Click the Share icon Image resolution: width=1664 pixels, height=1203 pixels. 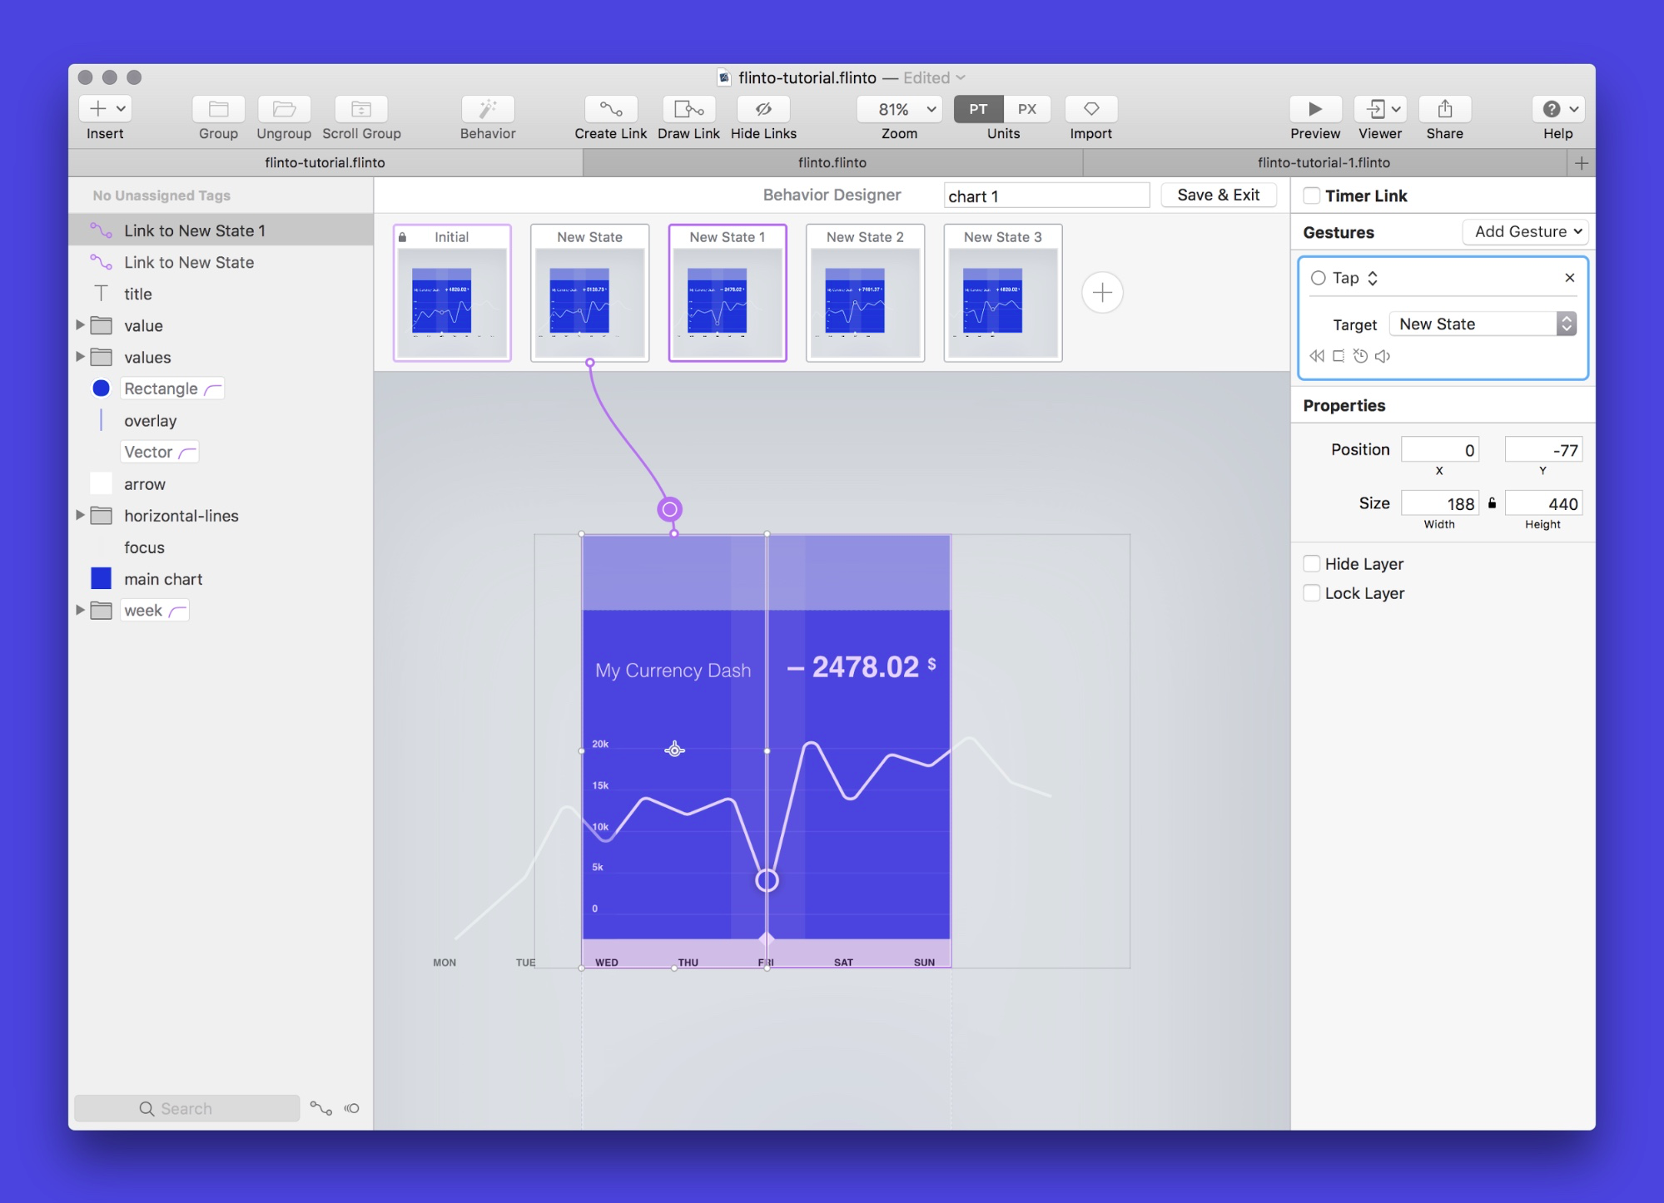coord(1444,109)
